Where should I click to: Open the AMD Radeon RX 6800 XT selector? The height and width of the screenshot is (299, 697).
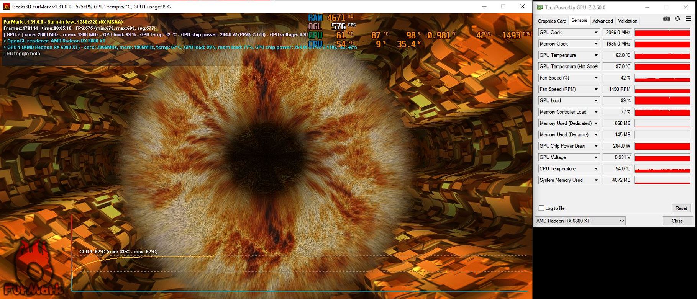tap(580, 221)
